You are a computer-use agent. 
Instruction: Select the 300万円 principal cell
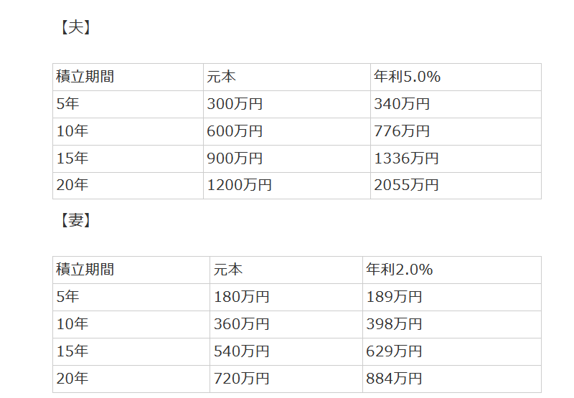point(235,104)
